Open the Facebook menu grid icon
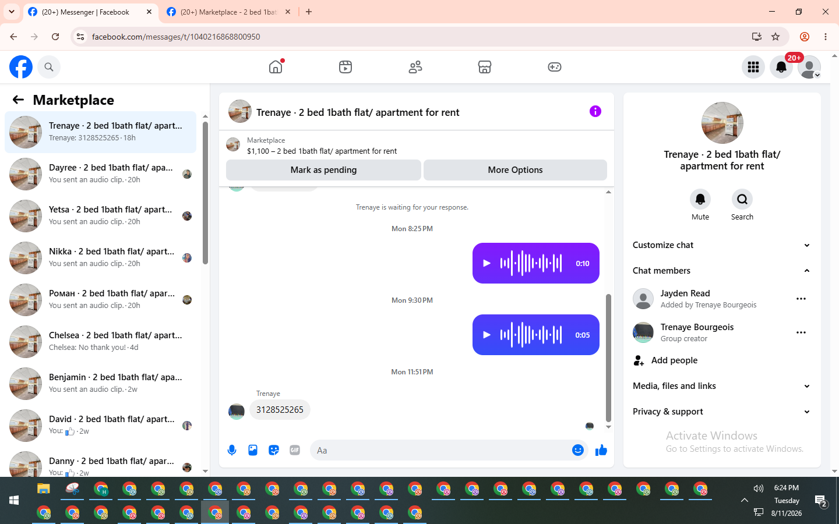Viewport: 839px width, 524px height. click(753, 67)
